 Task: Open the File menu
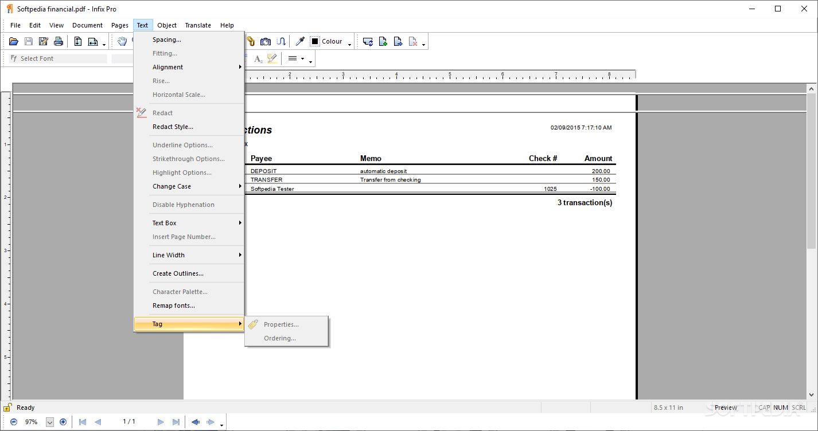click(x=15, y=25)
